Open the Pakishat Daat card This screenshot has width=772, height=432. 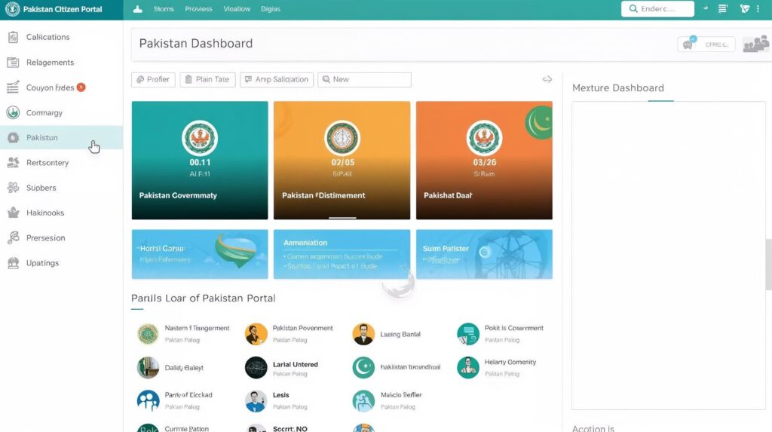484,160
